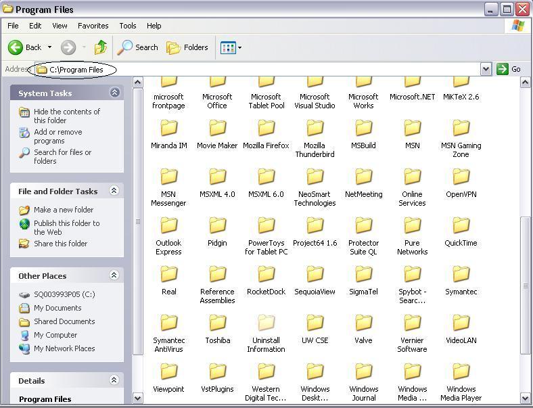The height and width of the screenshot is (408, 533).
Task: Open the Back history dropdown arrow
Action: point(49,47)
